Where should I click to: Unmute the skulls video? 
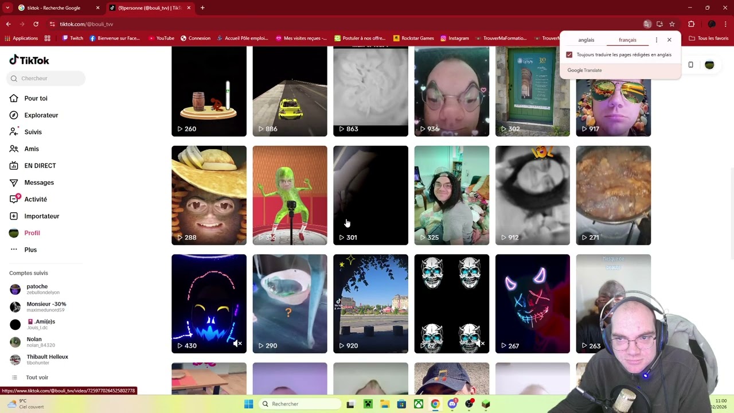point(481,344)
